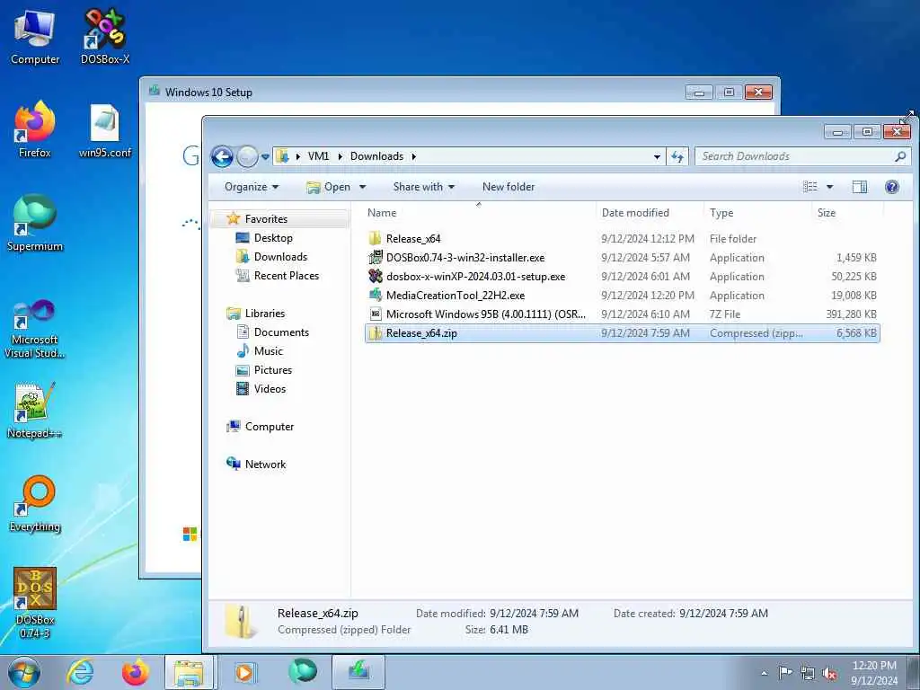Screen dimensions: 920x690
Task: Select dosbox-x-winXP-2024.03.01-setup.exe
Action: (x=622, y=277)
